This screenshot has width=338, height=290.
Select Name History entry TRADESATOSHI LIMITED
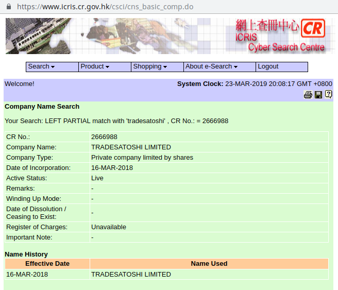(131, 274)
